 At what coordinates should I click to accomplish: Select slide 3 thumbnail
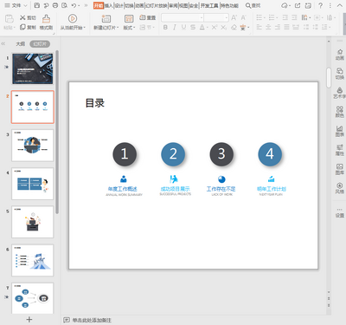click(33, 146)
